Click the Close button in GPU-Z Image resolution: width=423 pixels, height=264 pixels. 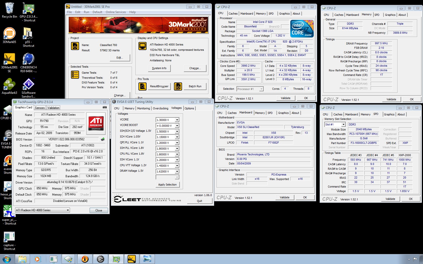[x=99, y=210]
